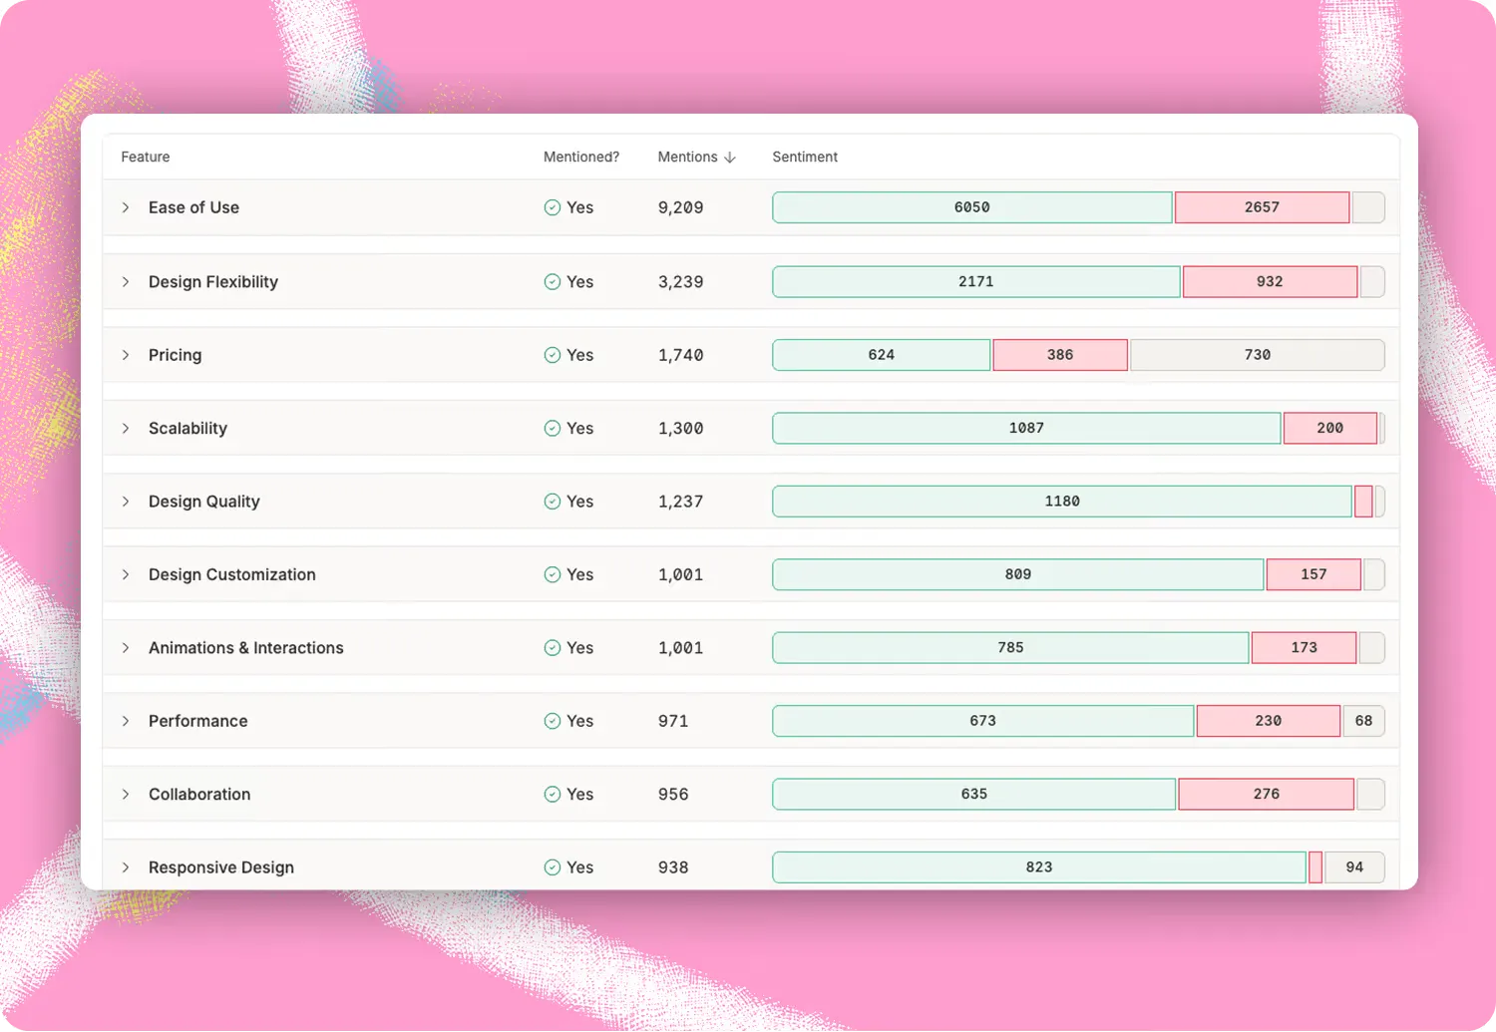Click the check icon in Responsive Design row
Viewport: 1496px width, 1032px height.
coord(553,867)
